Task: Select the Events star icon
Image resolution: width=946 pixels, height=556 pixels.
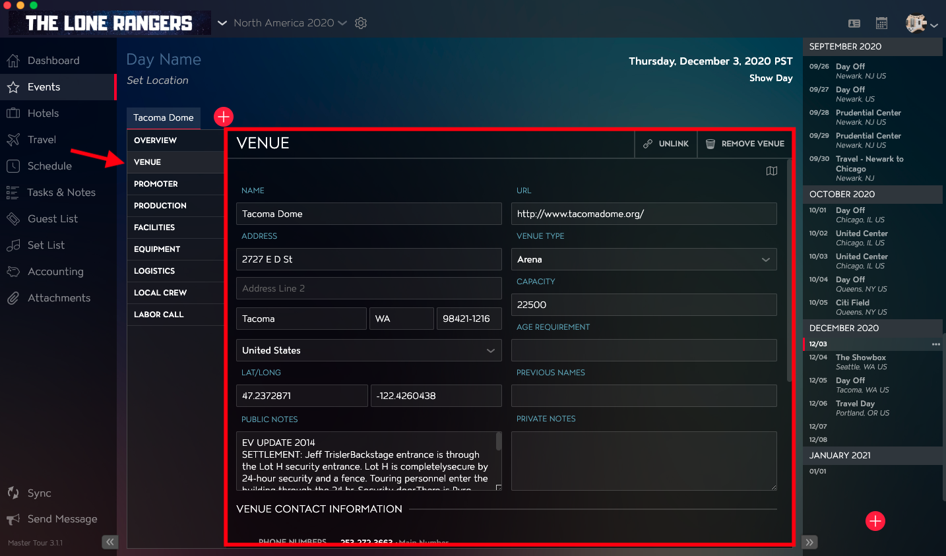Action: 13,87
